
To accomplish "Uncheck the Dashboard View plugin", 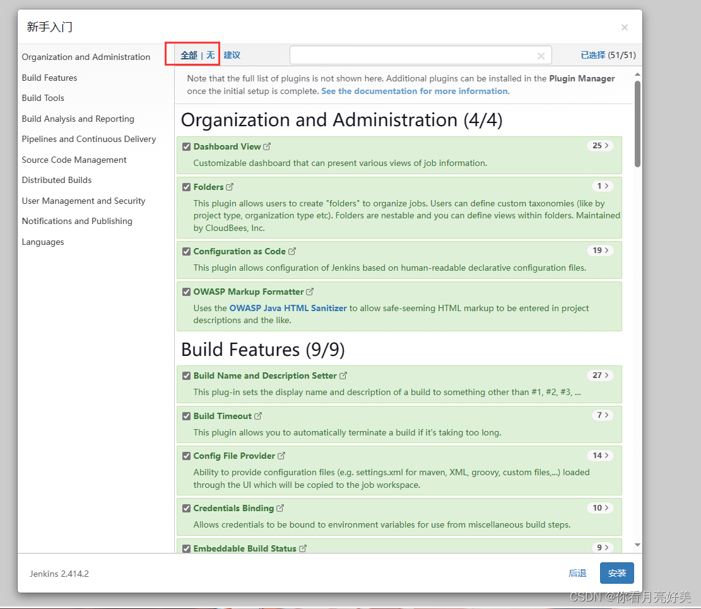I will coord(186,146).
